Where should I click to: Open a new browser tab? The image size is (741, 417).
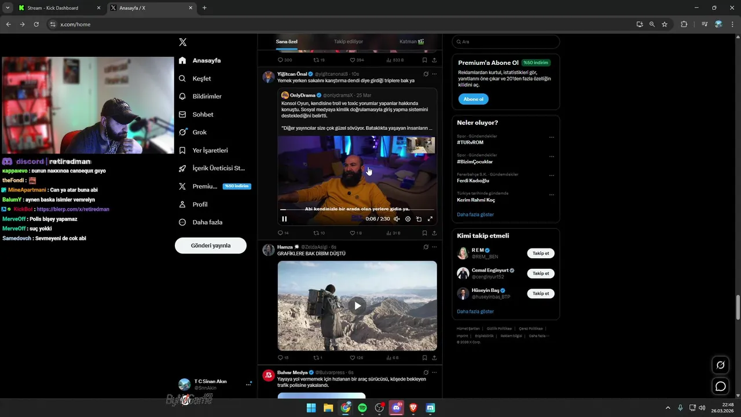coord(204,8)
